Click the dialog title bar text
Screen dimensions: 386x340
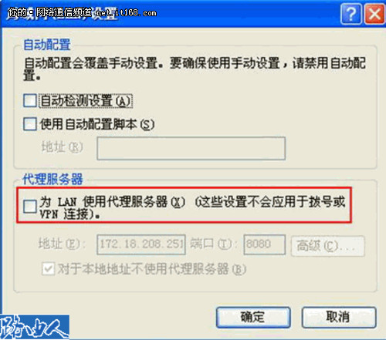pos(83,12)
